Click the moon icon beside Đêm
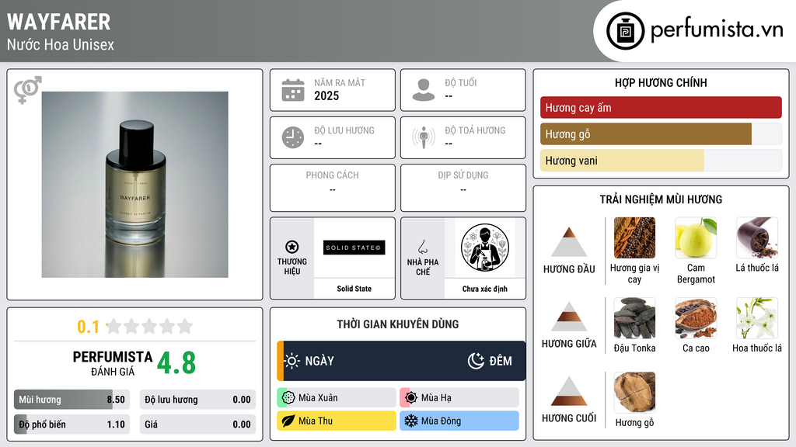The height and width of the screenshot is (447, 796). [x=476, y=361]
